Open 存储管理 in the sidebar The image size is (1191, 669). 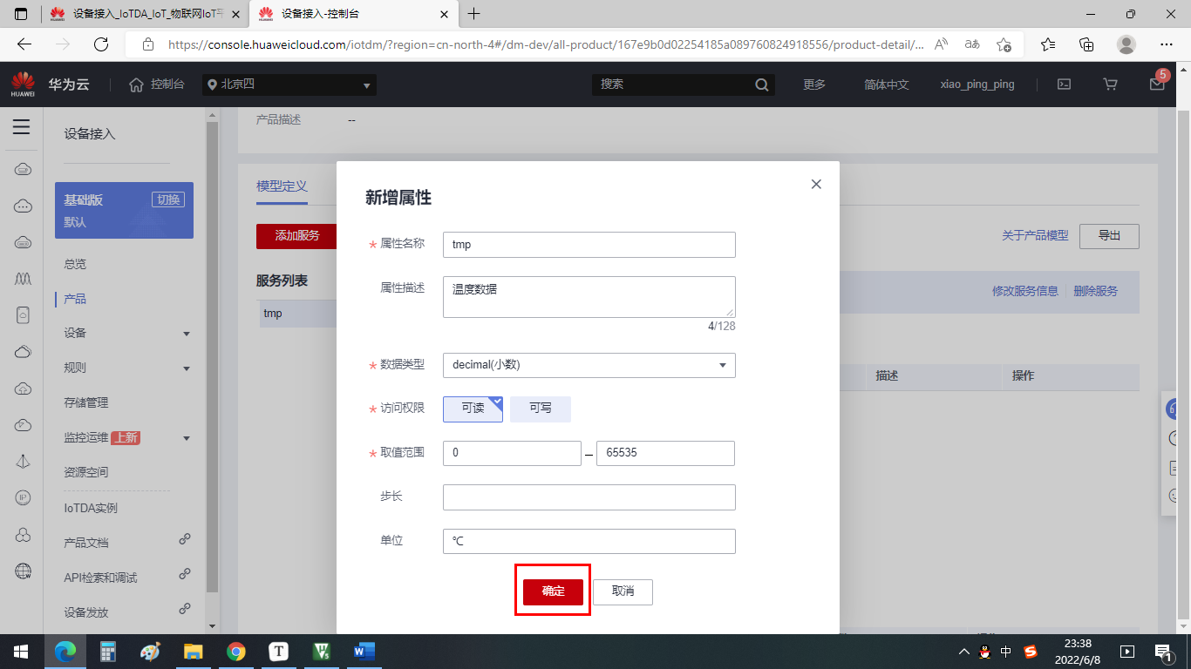(86, 402)
